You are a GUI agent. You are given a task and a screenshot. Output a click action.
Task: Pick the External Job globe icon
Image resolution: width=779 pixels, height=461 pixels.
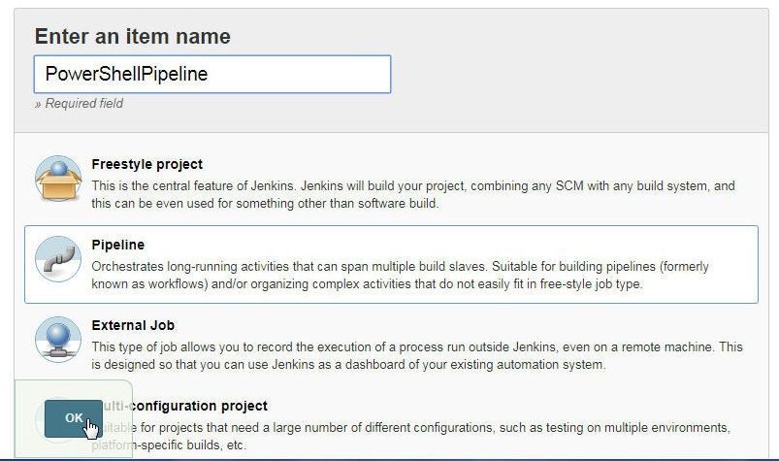click(58, 340)
